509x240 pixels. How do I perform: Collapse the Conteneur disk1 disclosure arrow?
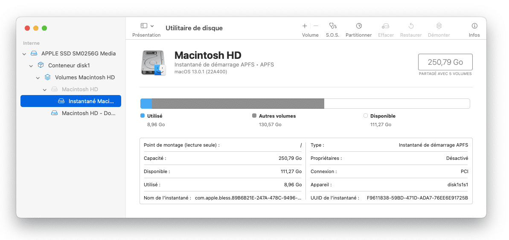(31, 66)
